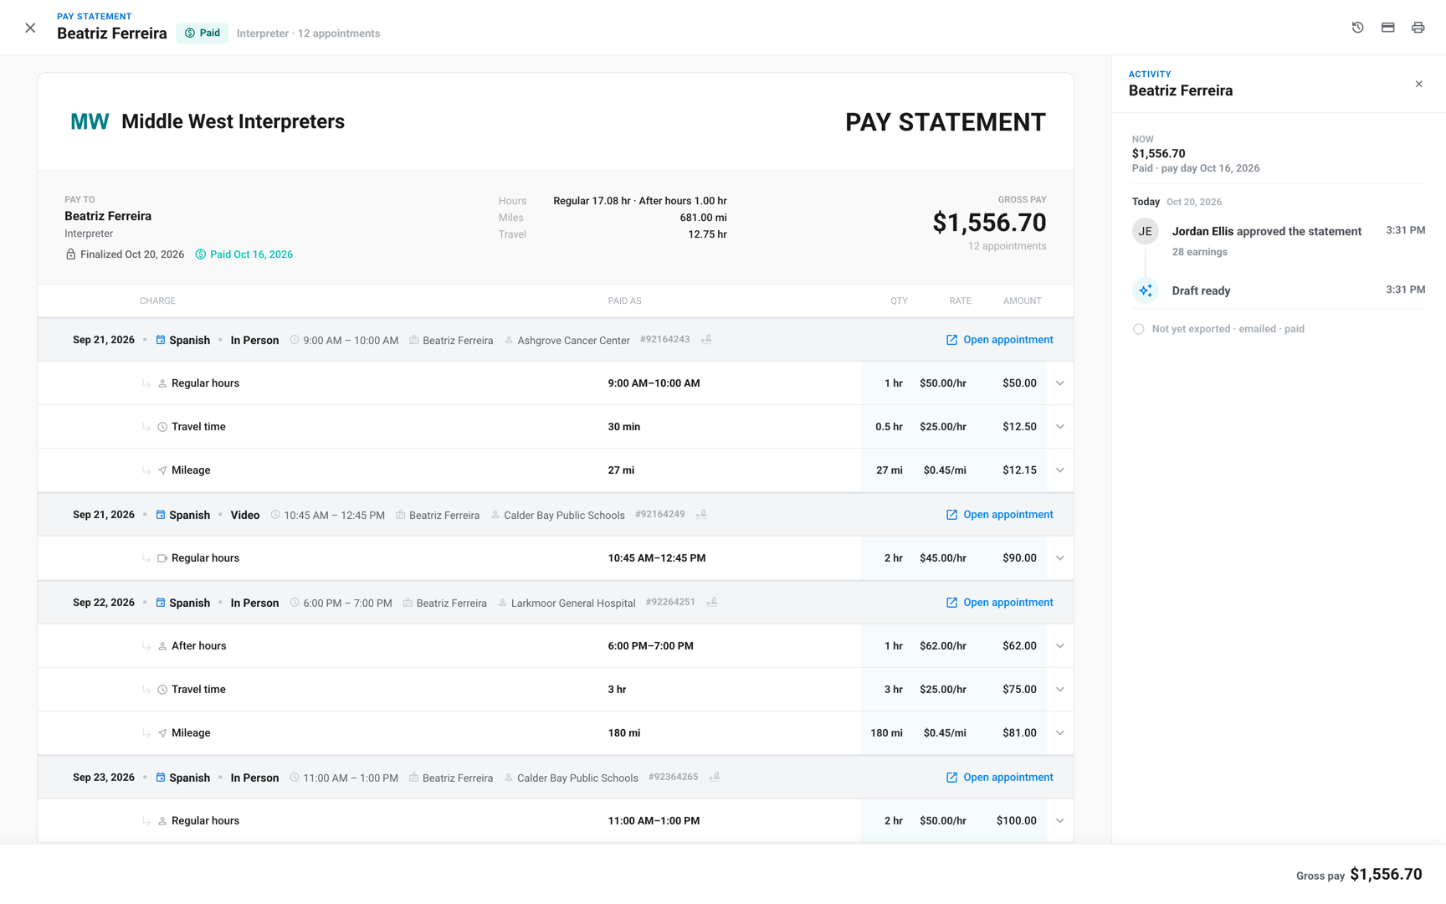The height and width of the screenshot is (904, 1446).
Task: Click calendar icon on Sep 21 In Person row
Action: click(x=161, y=340)
